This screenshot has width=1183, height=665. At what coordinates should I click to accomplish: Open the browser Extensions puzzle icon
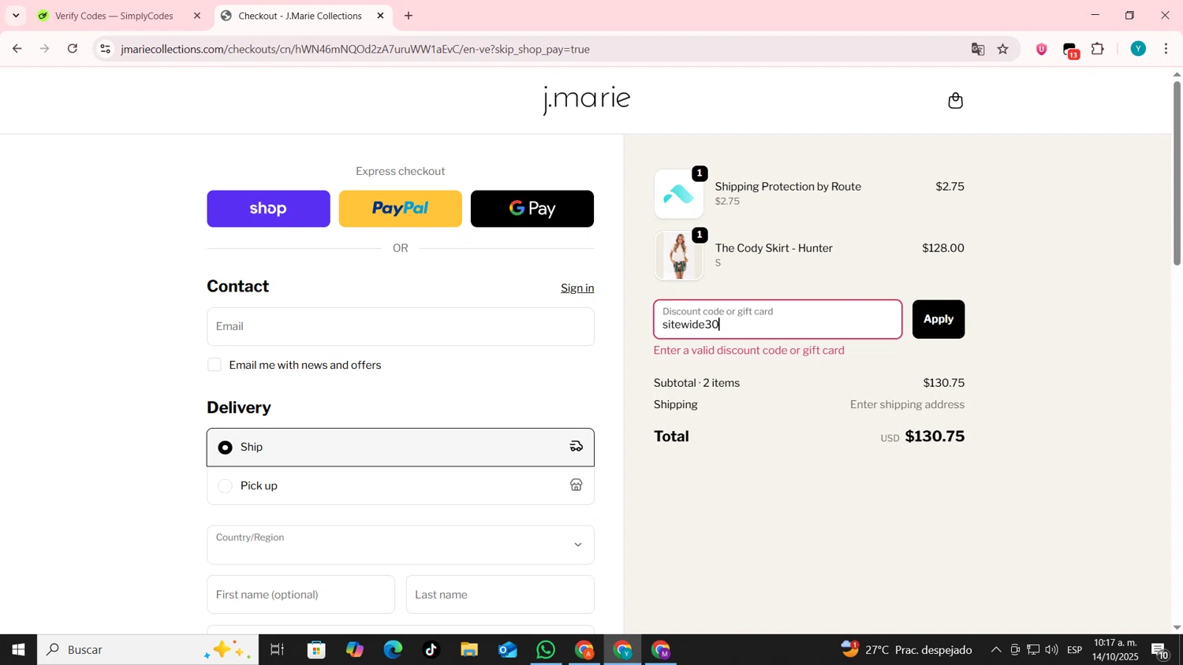1098,49
